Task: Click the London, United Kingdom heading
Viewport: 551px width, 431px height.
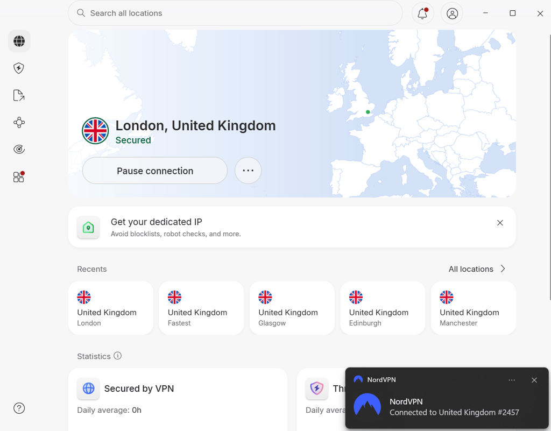Action: click(195, 126)
